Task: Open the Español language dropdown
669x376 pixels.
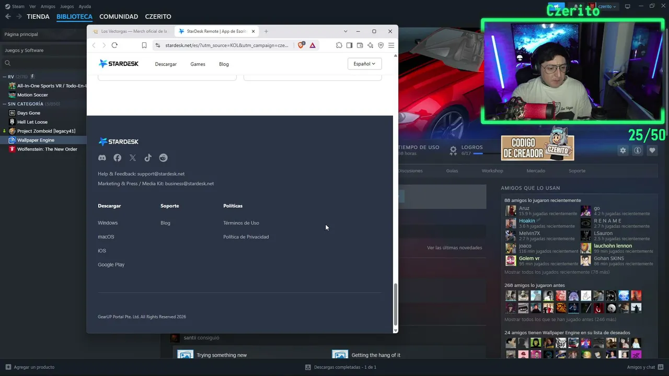Action: 364,64
